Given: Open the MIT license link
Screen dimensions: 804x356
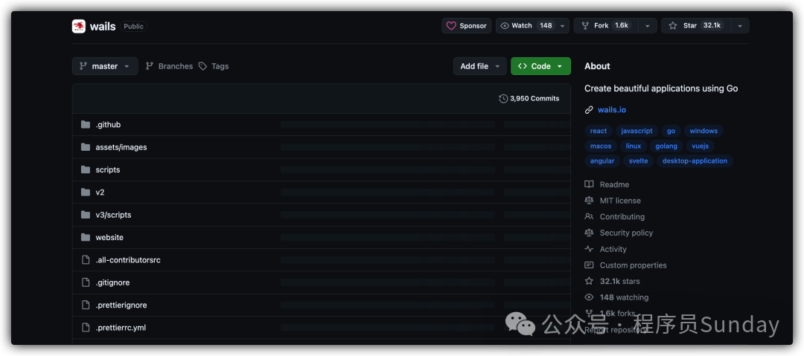Looking at the screenshot, I should click(620, 201).
